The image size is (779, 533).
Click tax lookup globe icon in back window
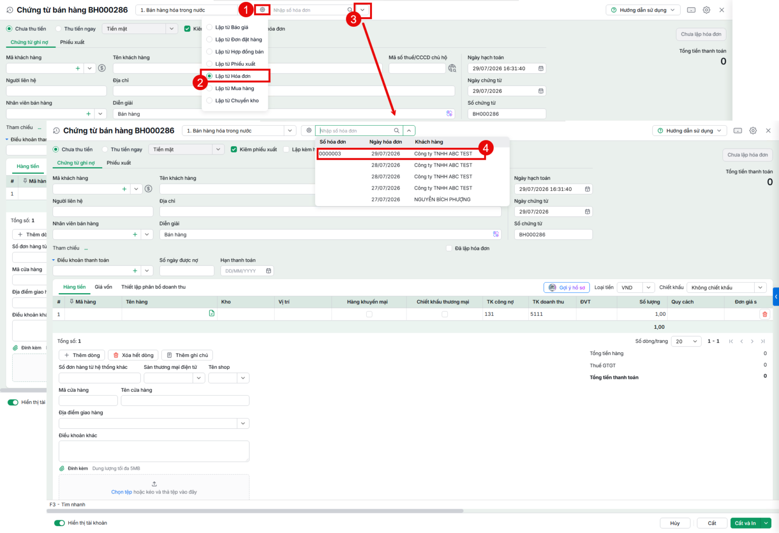coord(452,68)
